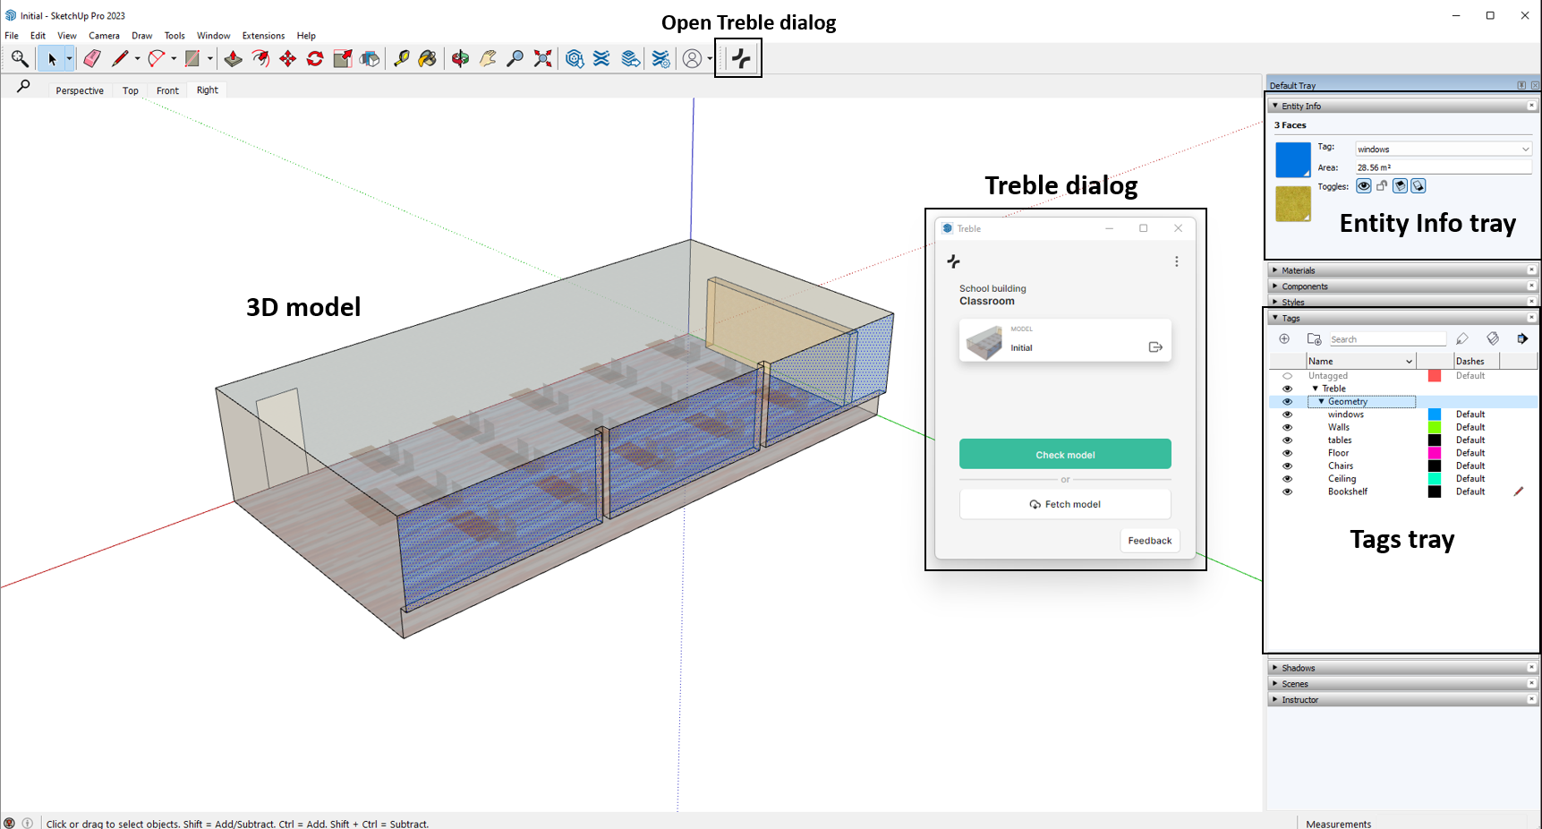This screenshot has height=829, width=1542.
Task: Click the export icon on Initial model card
Action: [x=1155, y=346]
